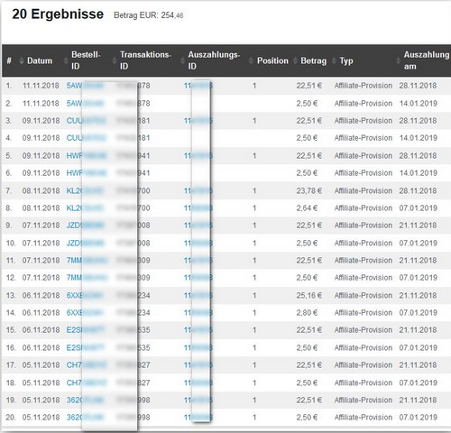Image resolution: width=451 pixels, height=433 pixels.
Task: Sort by Auszahlungs-ID column arrows
Action: click(x=182, y=61)
